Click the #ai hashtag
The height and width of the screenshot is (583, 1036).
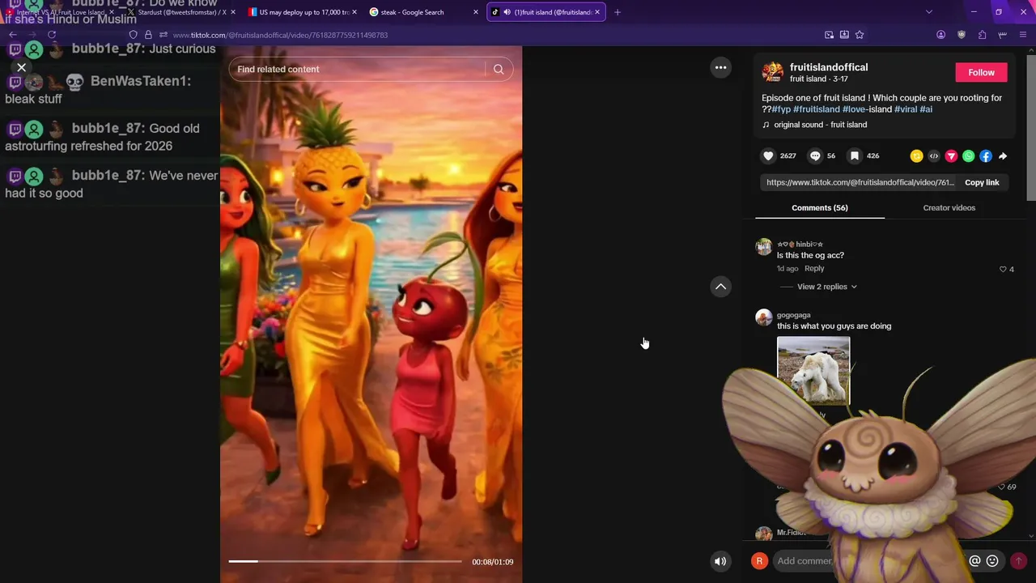point(926,109)
